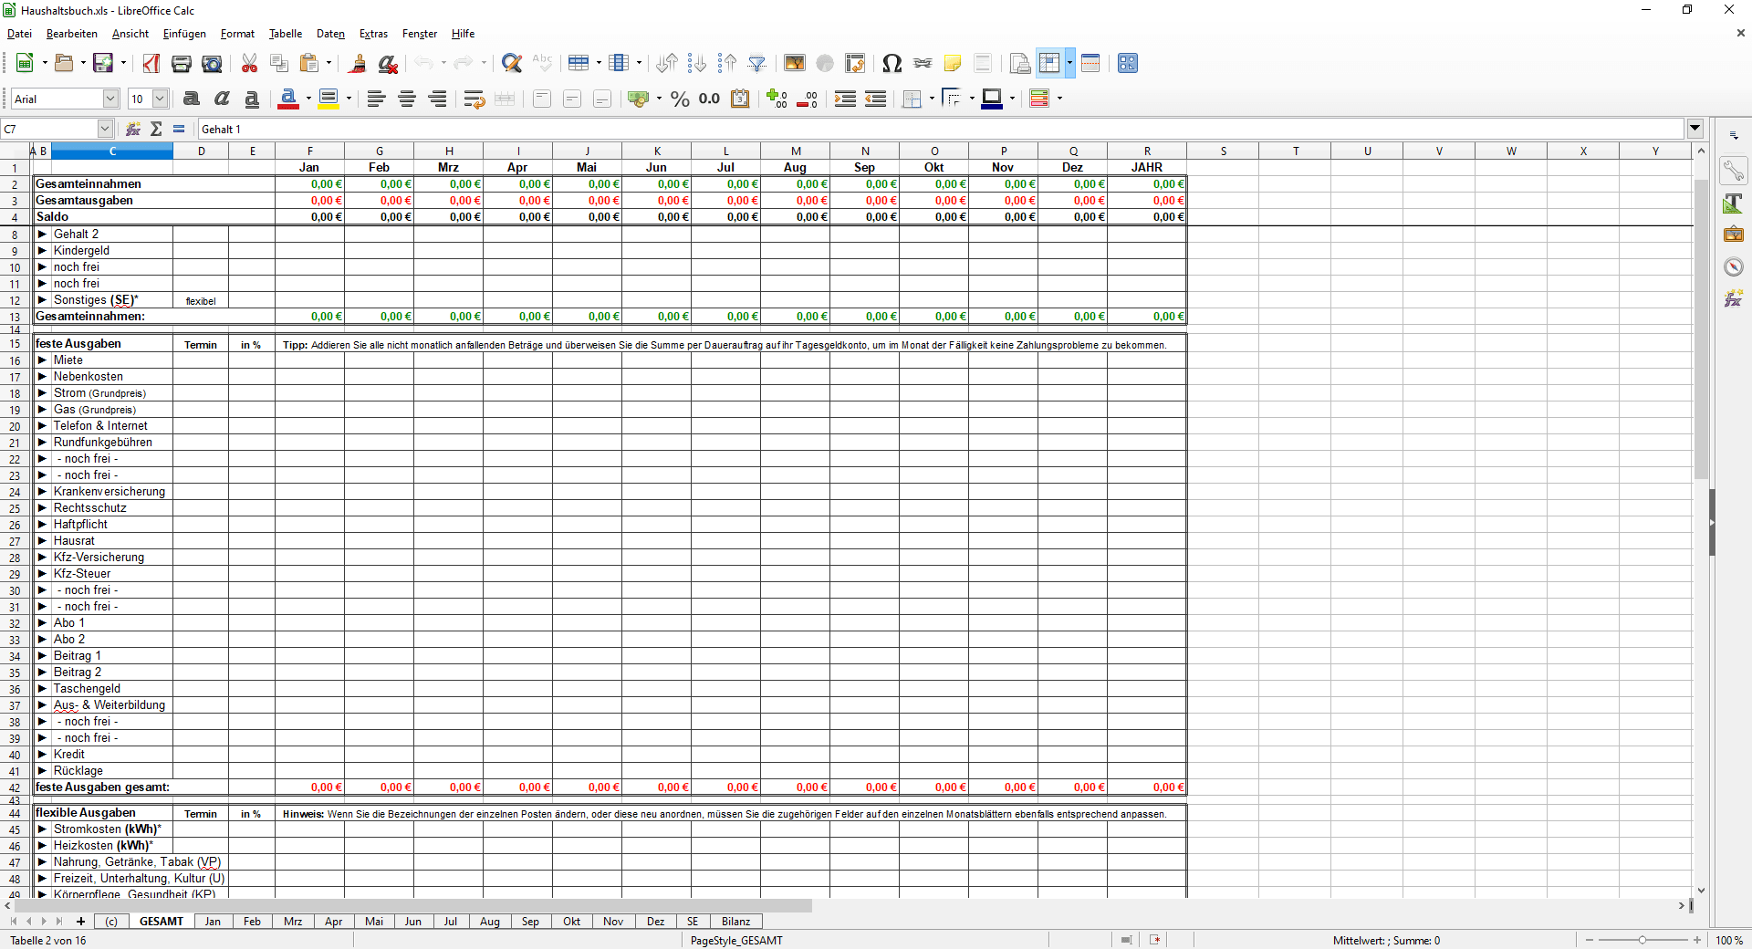
Task: Select the Clone Formatting paintbrush
Action: tap(358, 63)
